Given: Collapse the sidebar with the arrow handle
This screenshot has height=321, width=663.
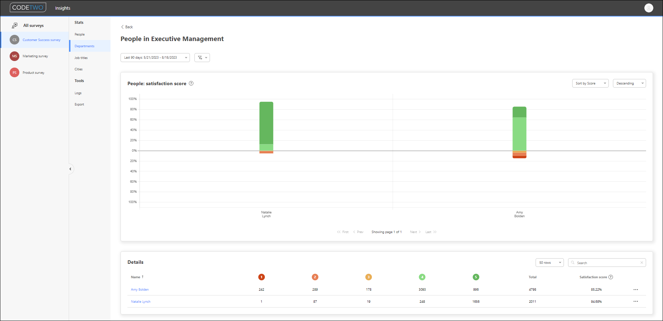Looking at the screenshot, I should tap(70, 169).
